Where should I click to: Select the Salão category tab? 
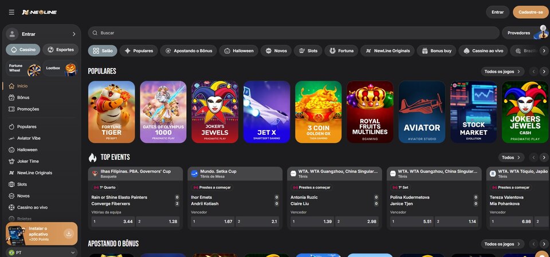pos(103,51)
